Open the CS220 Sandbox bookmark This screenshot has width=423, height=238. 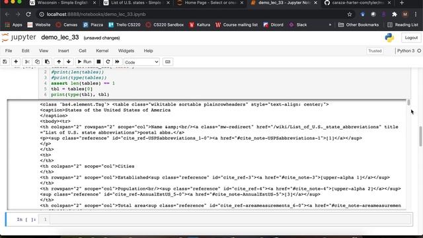(x=165, y=25)
